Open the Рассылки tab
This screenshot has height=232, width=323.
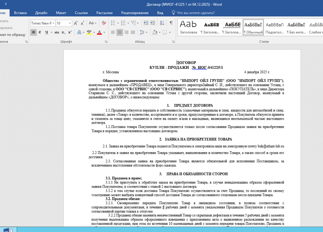click(104, 13)
